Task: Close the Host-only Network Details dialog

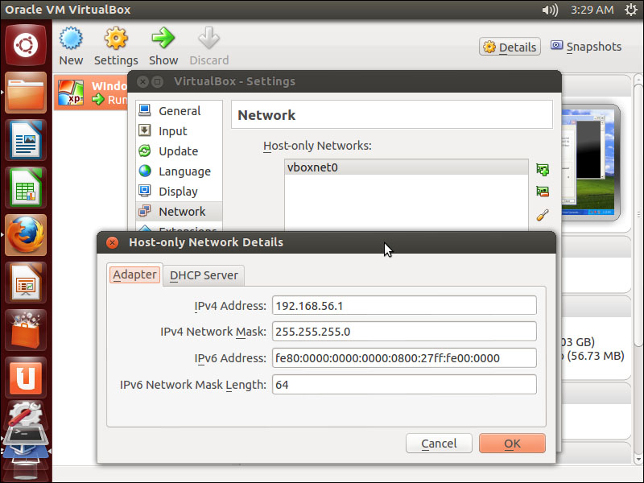Action: tap(112, 242)
